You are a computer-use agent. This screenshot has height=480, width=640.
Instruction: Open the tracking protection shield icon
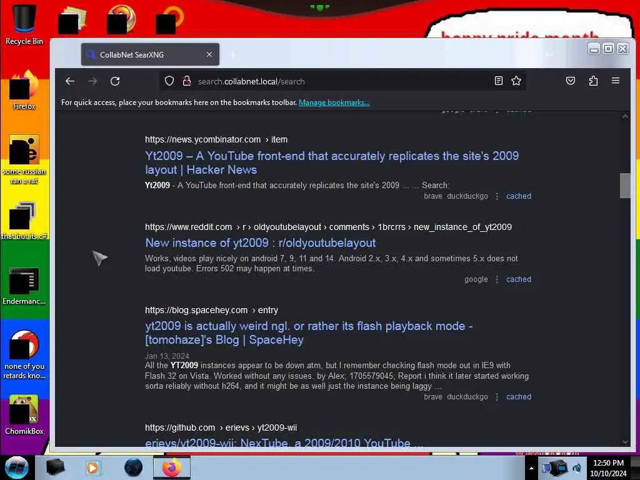pyautogui.click(x=169, y=81)
